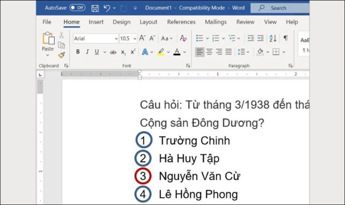
Task: Select Center alignment icon
Action: [209, 52]
